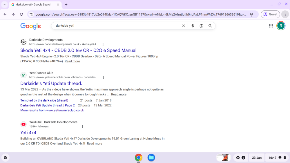Screen dimensions: 290x163
Task: Open Skoda Yeti 4x4 CBDB result link
Action: pyautogui.click(x=78, y=50)
